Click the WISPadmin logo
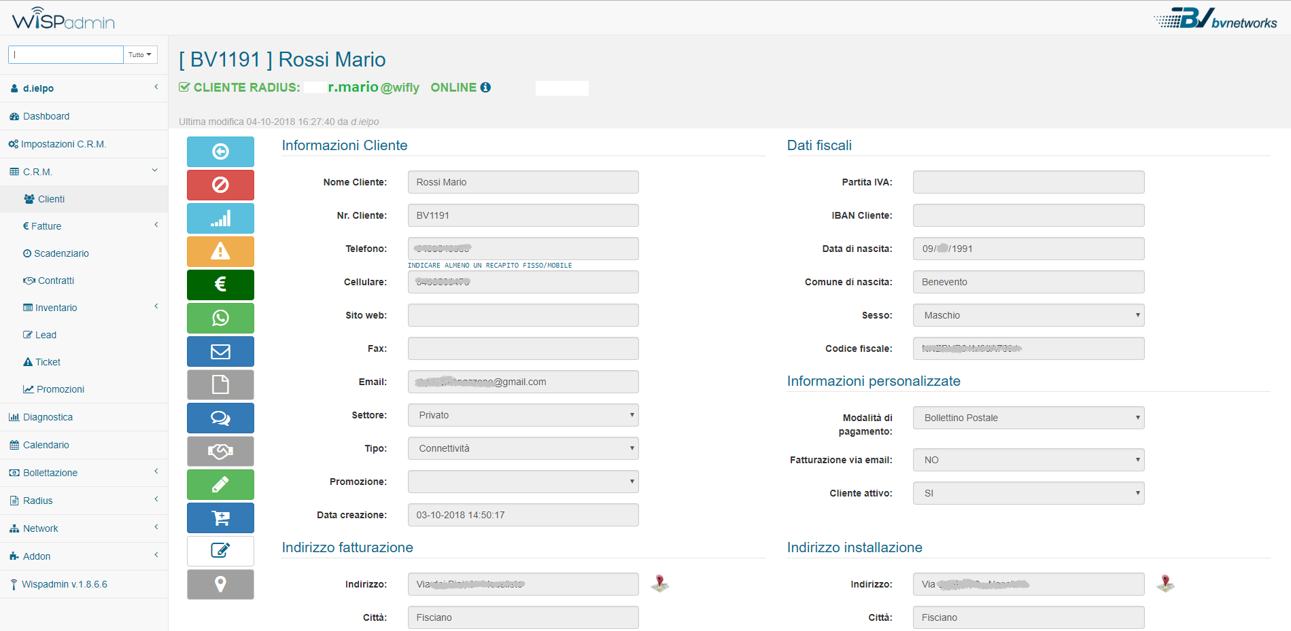 point(63,18)
